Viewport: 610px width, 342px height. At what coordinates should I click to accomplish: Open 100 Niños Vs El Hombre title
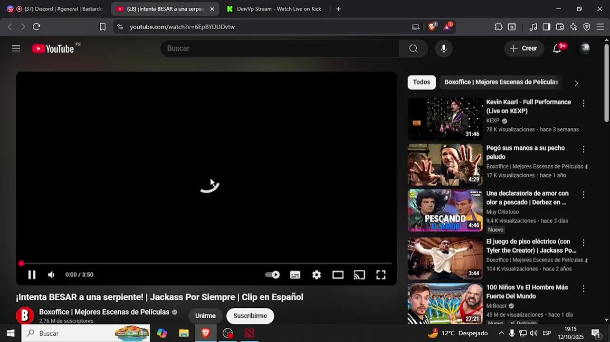[527, 292]
